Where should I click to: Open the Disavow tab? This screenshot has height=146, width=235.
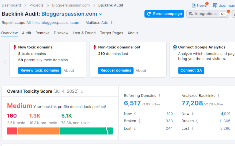coord(61,33)
